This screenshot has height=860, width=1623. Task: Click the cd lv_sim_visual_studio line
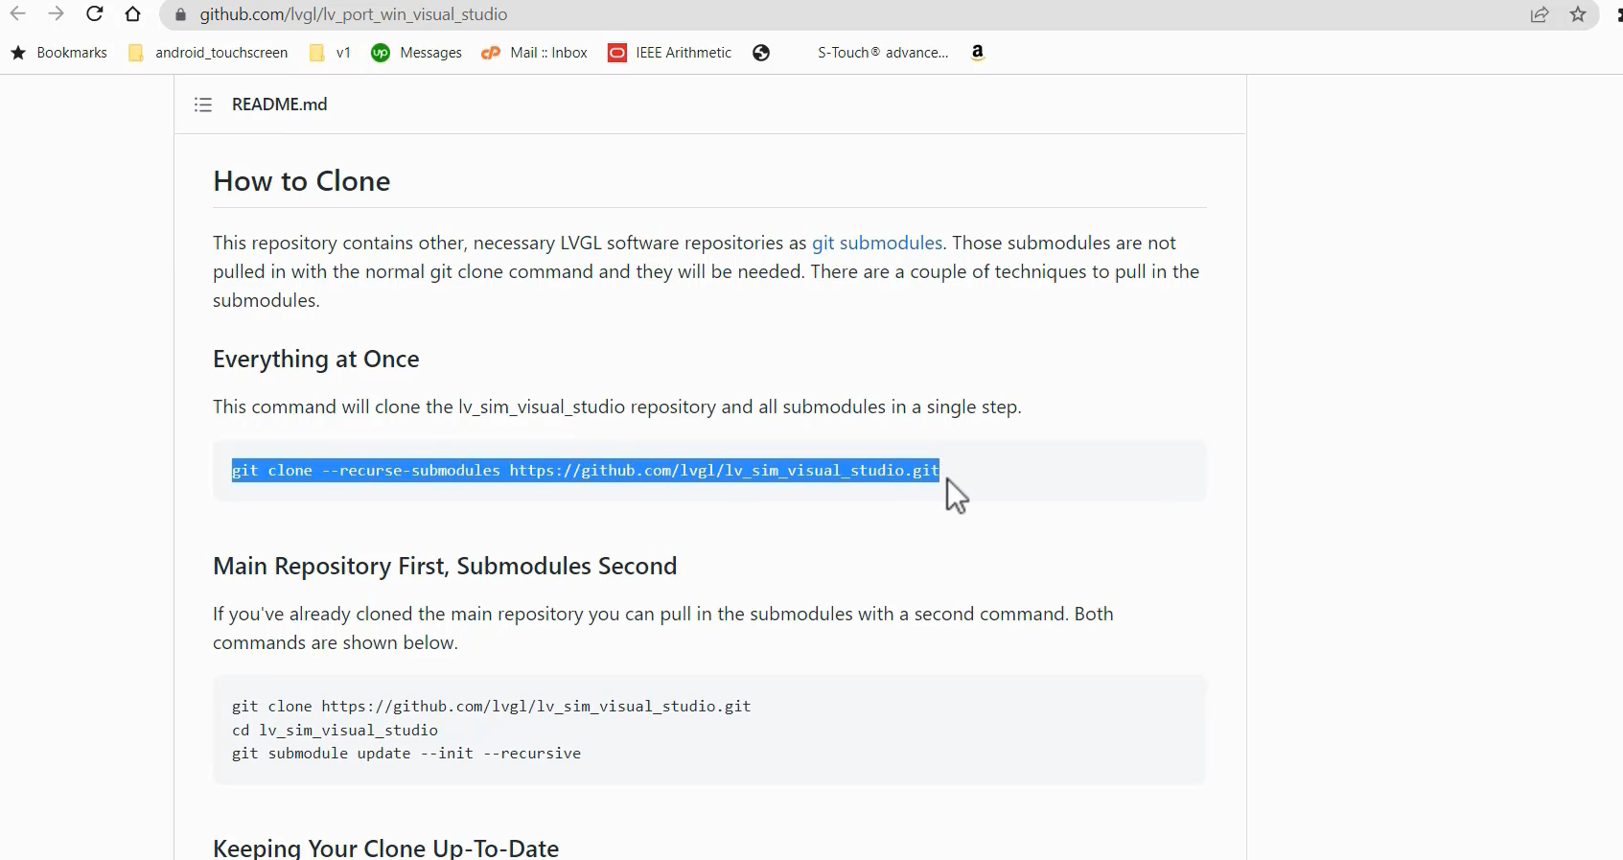336,731
